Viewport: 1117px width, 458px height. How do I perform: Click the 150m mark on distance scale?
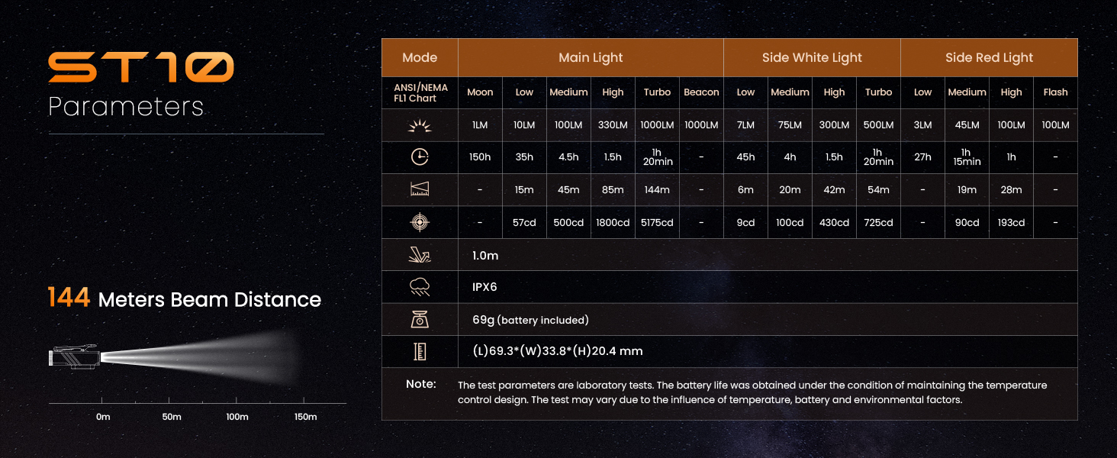[305, 417]
